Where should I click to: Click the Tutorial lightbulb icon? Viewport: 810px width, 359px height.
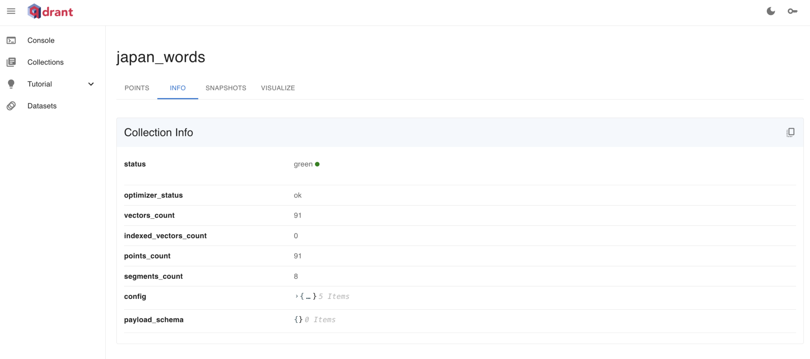click(x=11, y=84)
